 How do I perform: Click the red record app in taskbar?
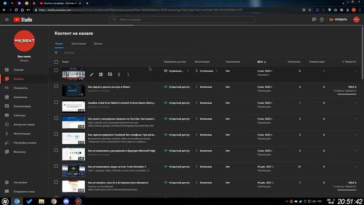point(78,201)
